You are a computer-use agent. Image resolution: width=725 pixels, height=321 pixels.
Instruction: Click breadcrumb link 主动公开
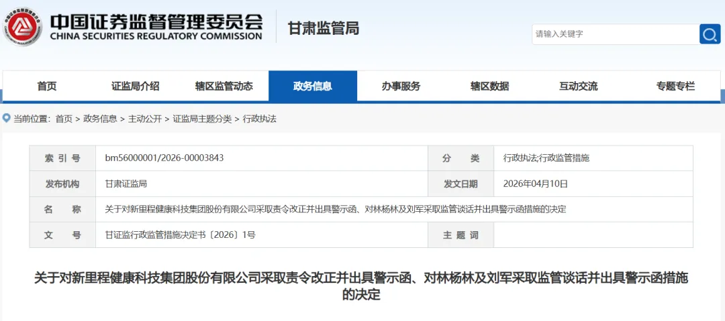[x=145, y=119]
